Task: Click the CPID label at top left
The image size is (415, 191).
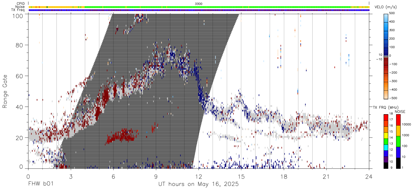Action: coord(20,4)
